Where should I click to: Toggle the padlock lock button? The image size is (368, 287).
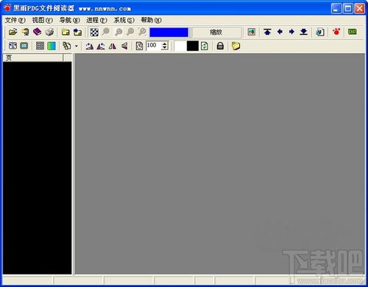tap(220, 46)
